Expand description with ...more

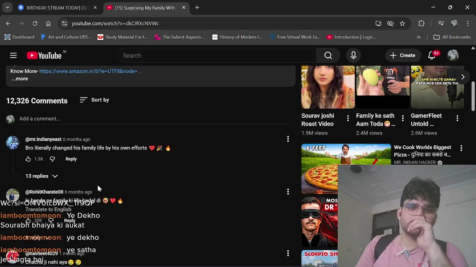pyautogui.click(x=19, y=79)
